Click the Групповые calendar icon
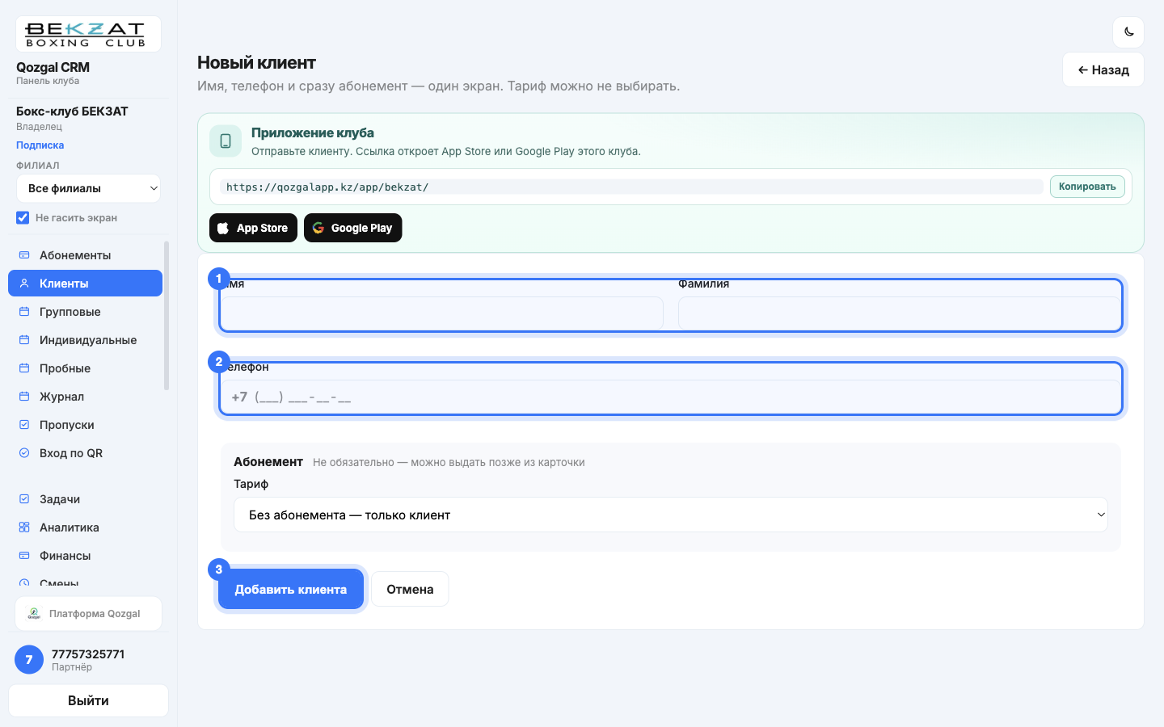This screenshot has height=727, width=1164. click(x=24, y=312)
